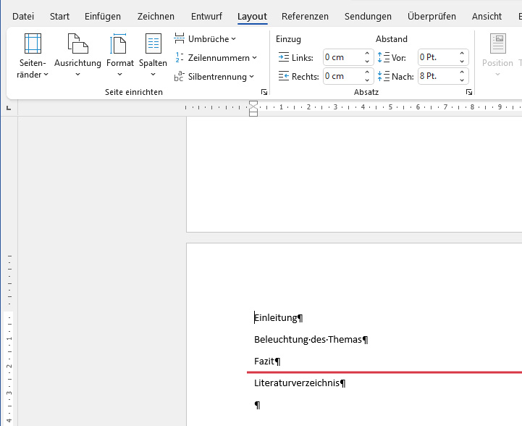Click the Vor spacing value field
The width and height of the screenshot is (522, 426).
coord(437,58)
